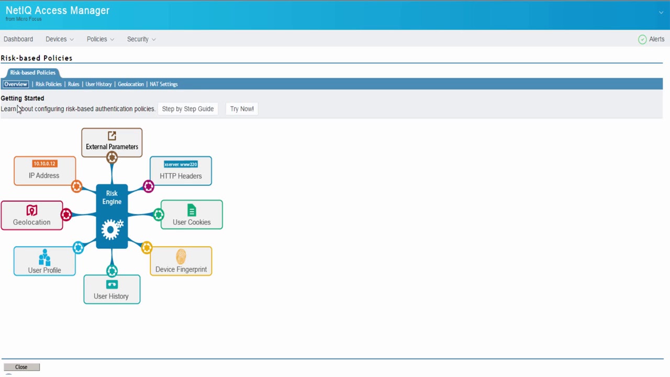Click the white gears in Risk Engine
Viewport: 670px width, 377px height.
coord(112,229)
